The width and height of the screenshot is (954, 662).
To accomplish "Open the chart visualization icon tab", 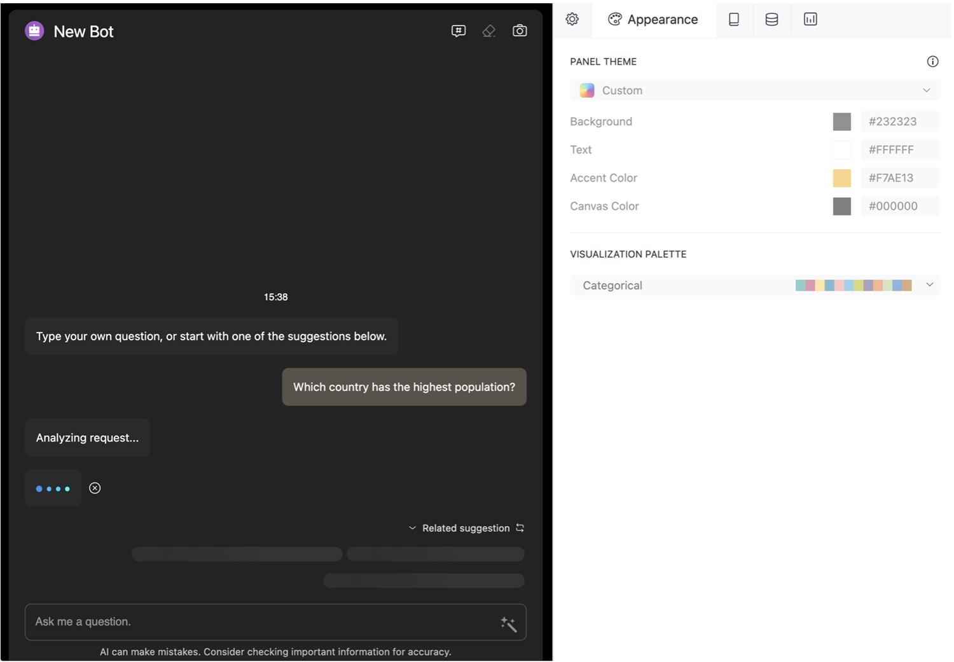I will tap(810, 20).
